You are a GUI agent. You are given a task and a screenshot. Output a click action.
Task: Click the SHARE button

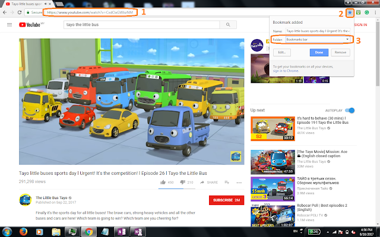209,182
